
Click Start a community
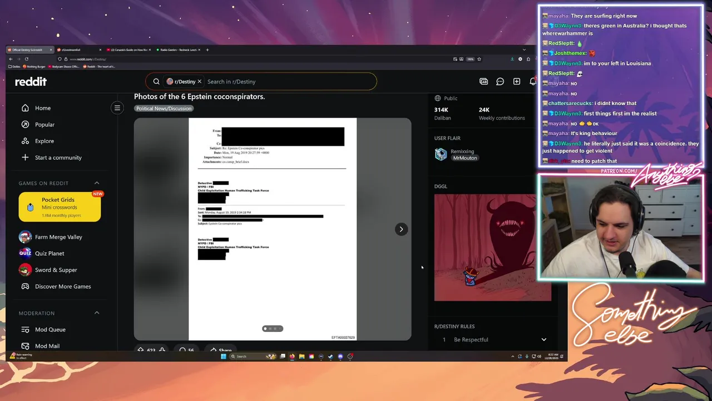[59, 158]
